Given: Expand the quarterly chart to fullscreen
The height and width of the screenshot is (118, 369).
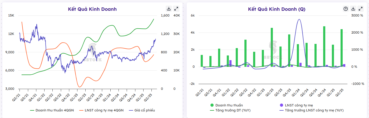Looking at the screenshot, I should pyautogui.click(x=361, y=9).
